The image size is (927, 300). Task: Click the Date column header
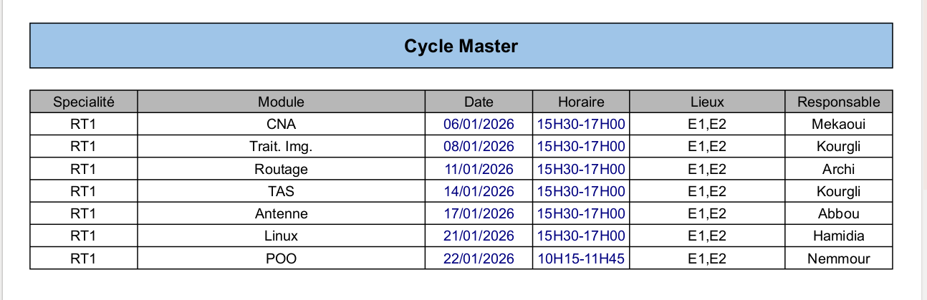tap(479, 102)
